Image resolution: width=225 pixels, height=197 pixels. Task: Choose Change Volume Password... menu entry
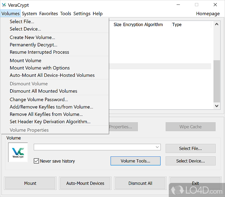tap(55, 100)
